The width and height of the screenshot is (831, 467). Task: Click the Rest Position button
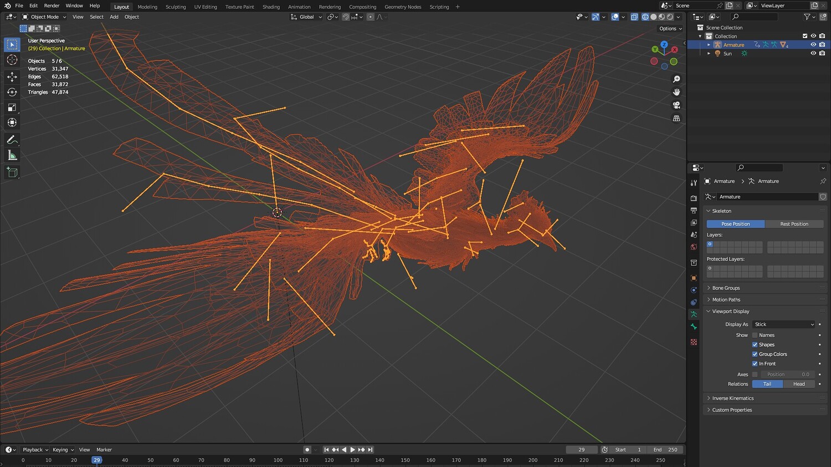(x=794, y=224)
